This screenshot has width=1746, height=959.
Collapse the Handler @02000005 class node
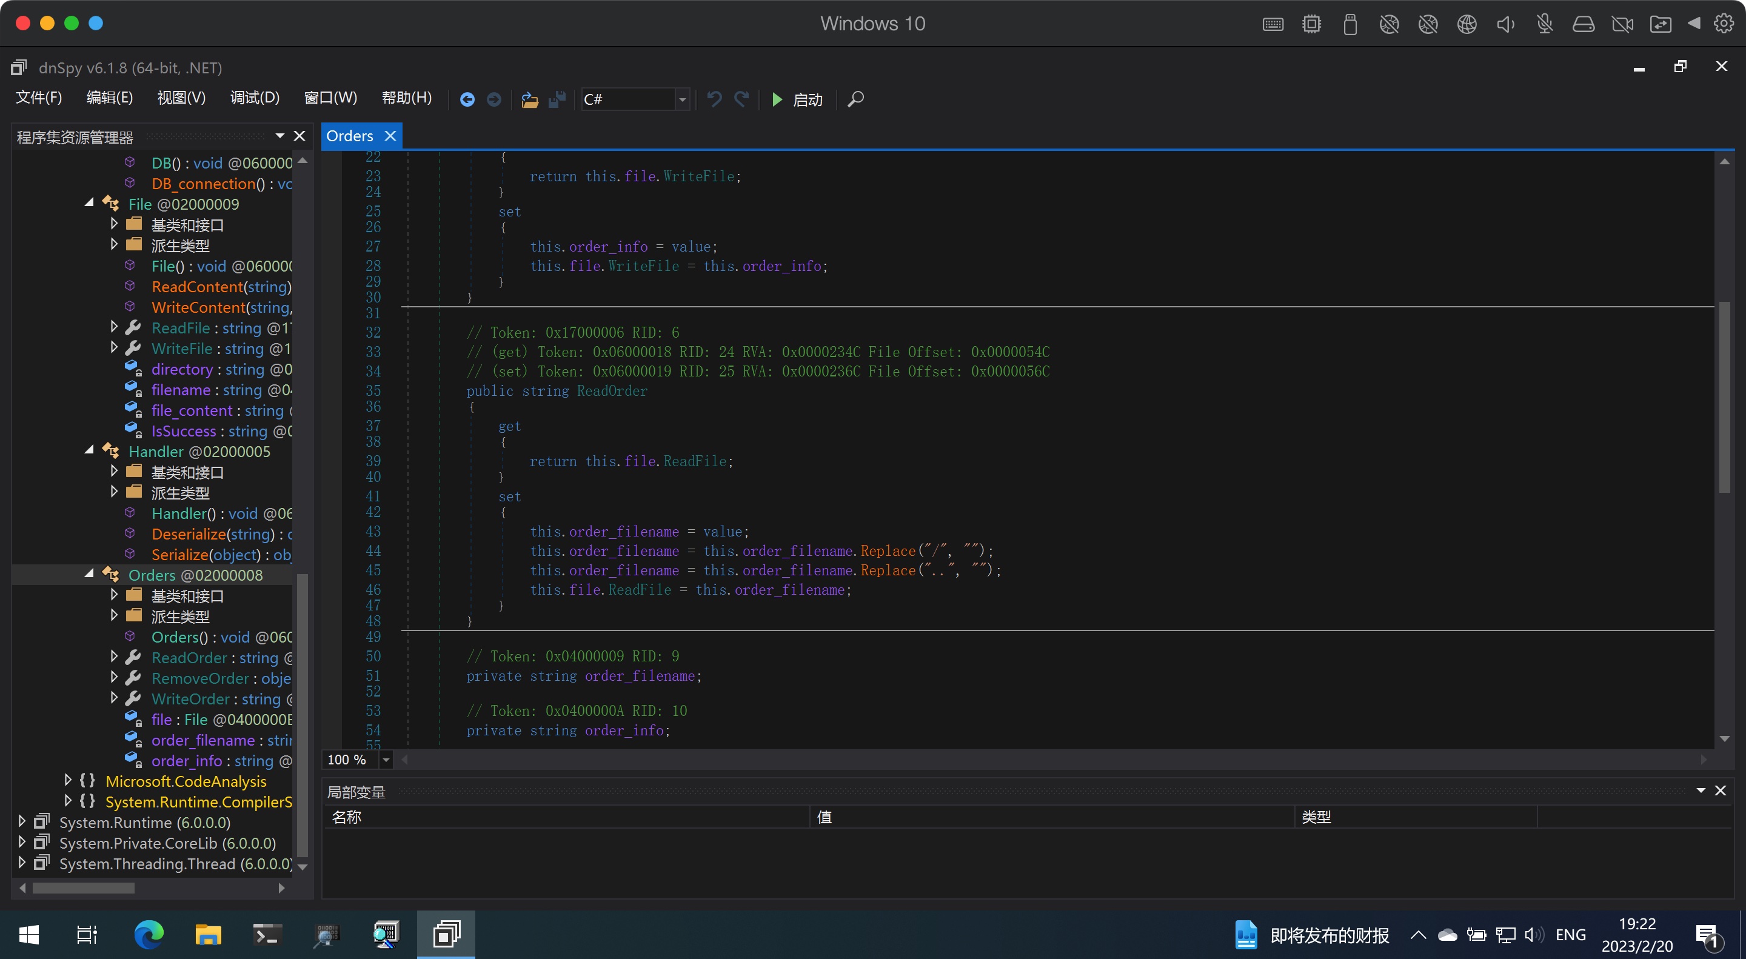click(90, 450)
